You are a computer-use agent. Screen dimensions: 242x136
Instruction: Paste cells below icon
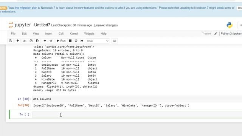coord(37,41)
